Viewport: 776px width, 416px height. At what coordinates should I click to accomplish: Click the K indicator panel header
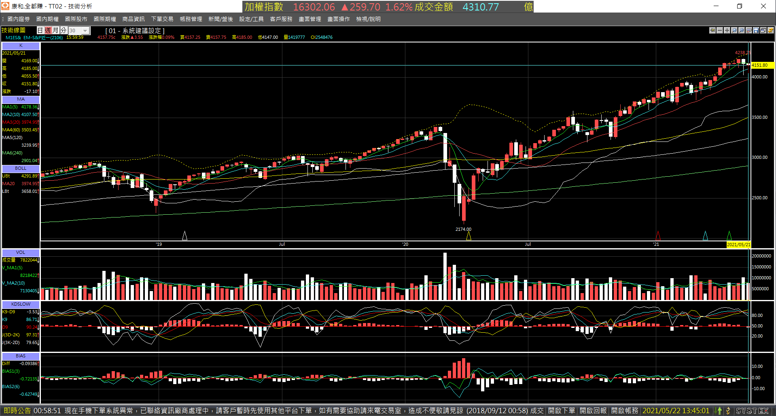click(x=21, y=46)
